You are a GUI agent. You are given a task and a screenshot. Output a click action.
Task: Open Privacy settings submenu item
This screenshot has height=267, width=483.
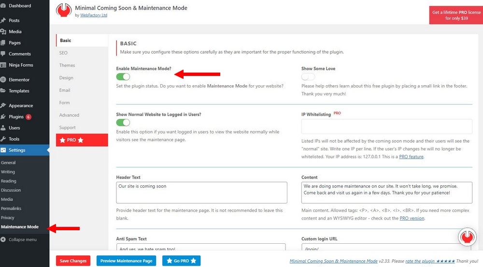[8, 218]
